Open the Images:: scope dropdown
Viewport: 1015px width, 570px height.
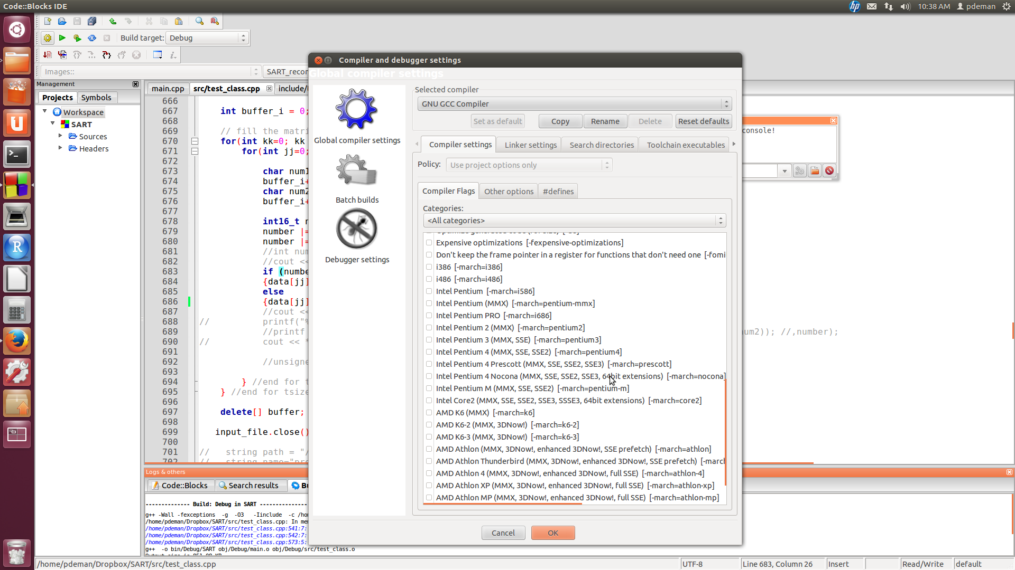coord(150,72)
